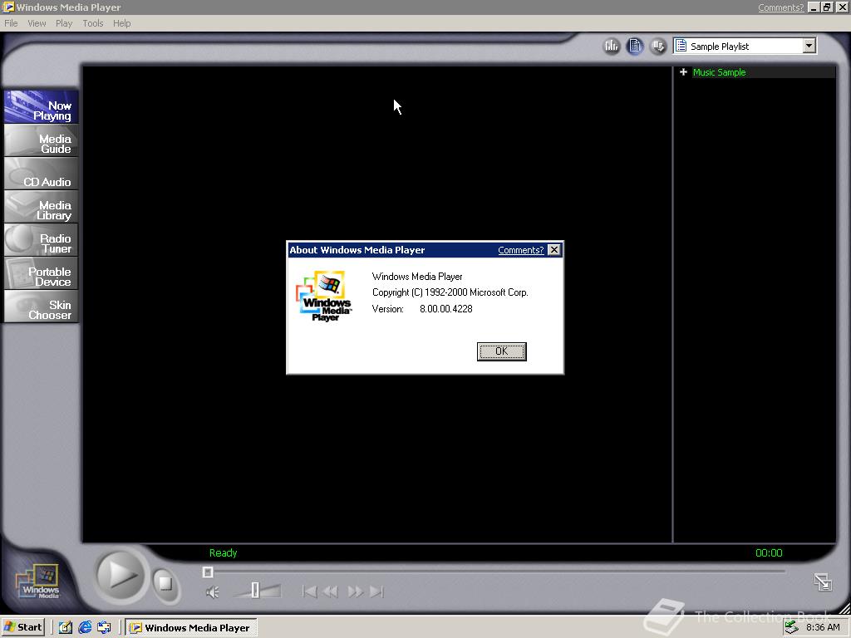Toggle the playlist pane icon
Viewport: 851px width, 638px height.
point(634,47)
